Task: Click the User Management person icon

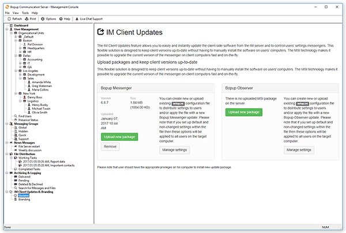Action: click(x=12, y=29)
